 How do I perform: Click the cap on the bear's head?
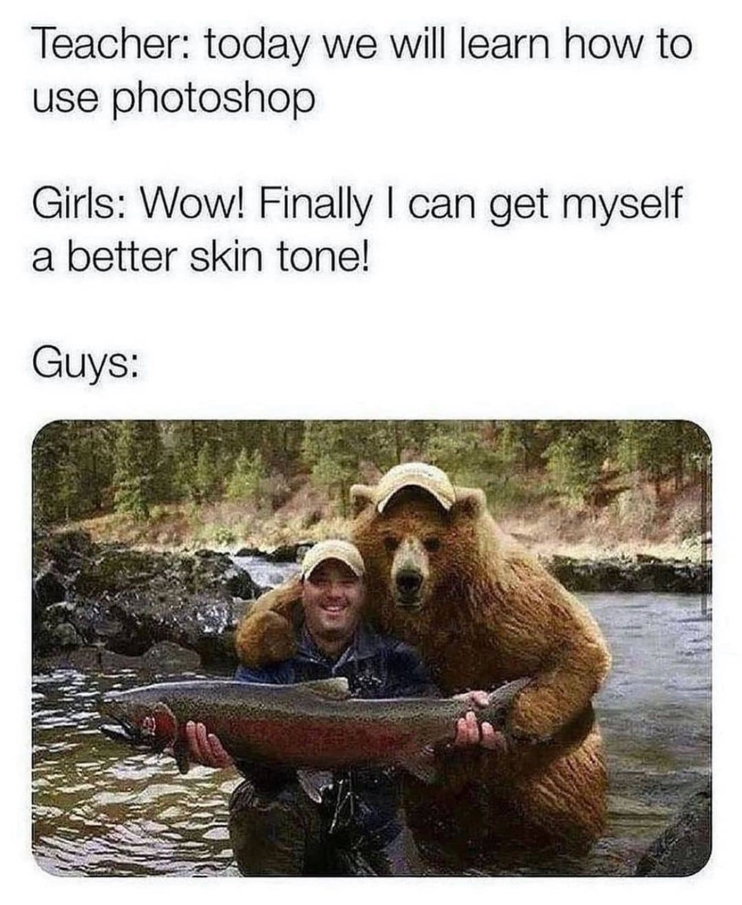415,486
